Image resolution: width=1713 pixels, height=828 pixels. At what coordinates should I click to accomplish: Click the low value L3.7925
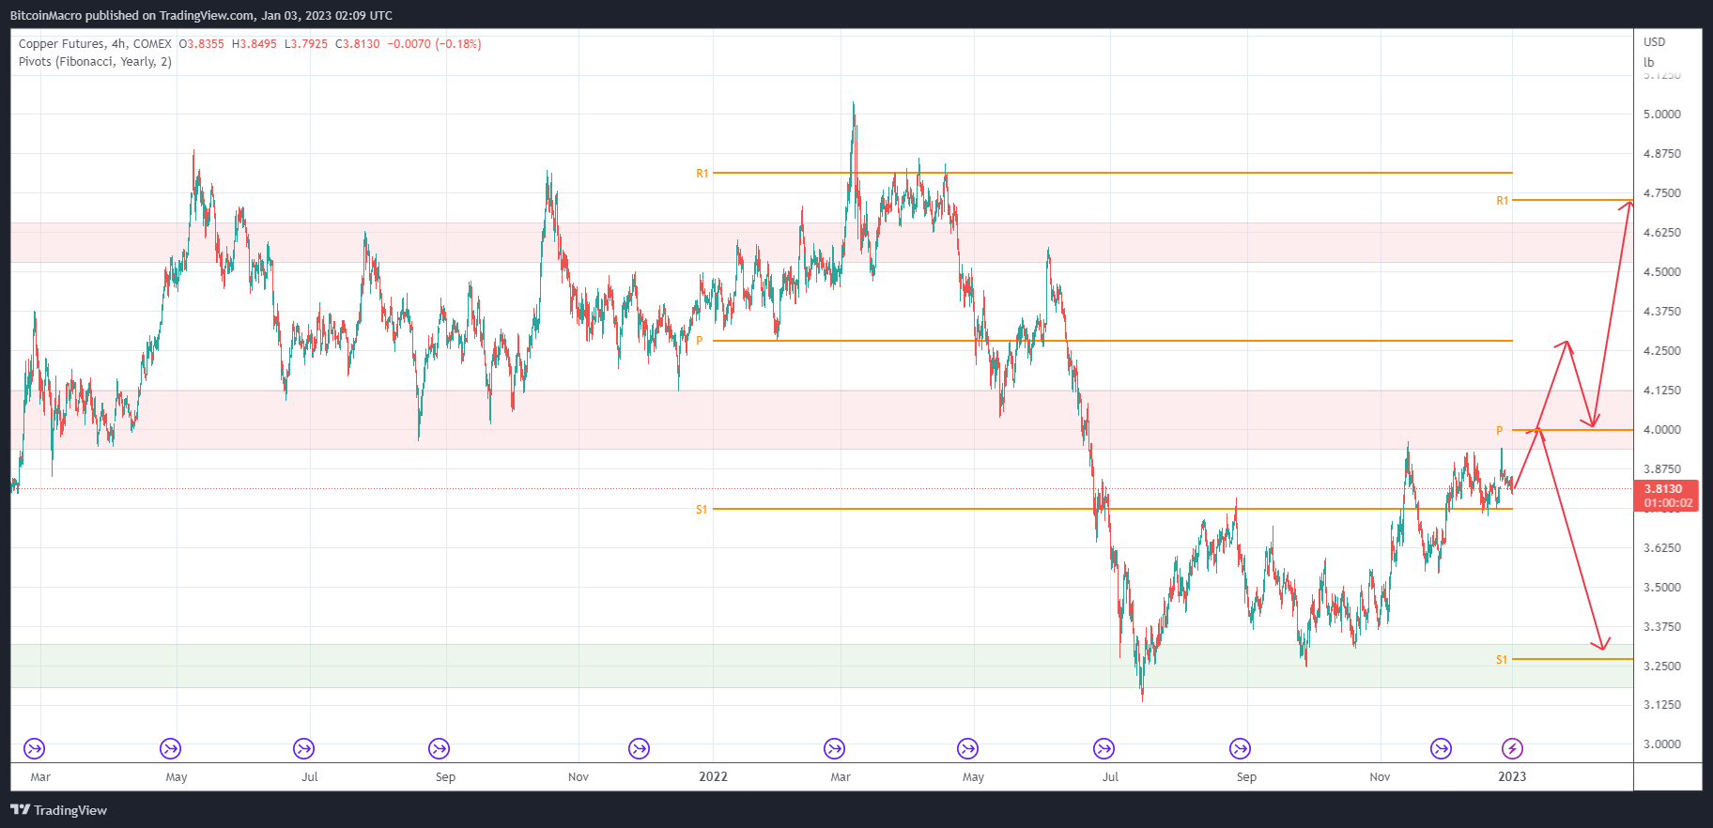pos(306,44)
